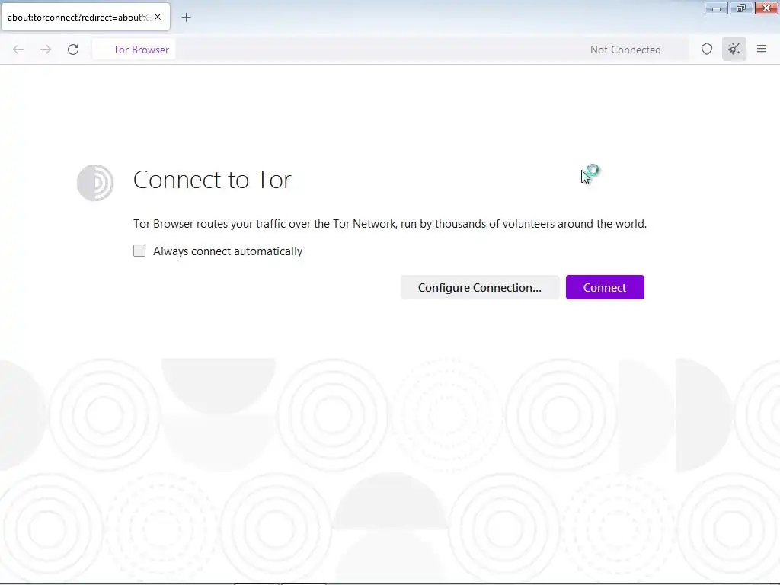Click the Not Connected status label

pyautogui.click(x=625, y=50)
